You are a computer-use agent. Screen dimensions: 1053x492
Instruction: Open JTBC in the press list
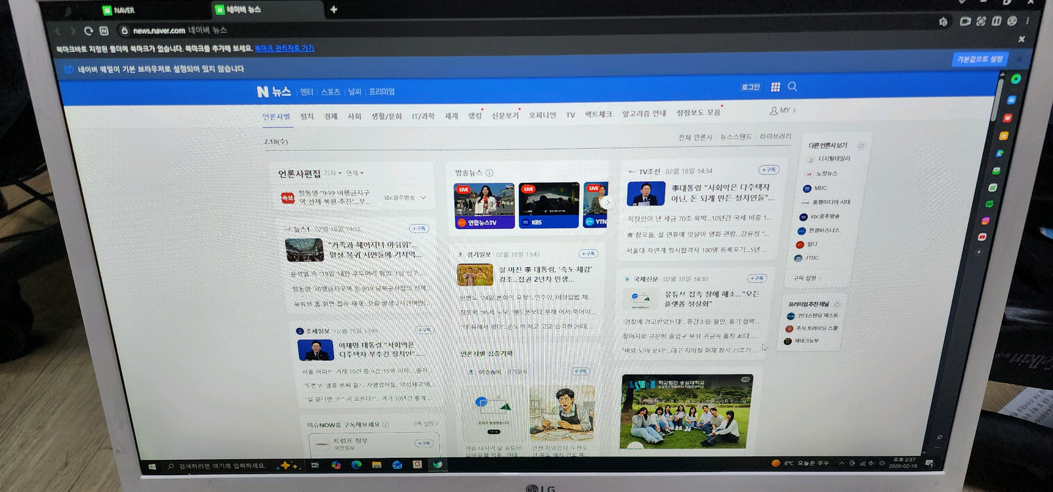pos(806,258)
